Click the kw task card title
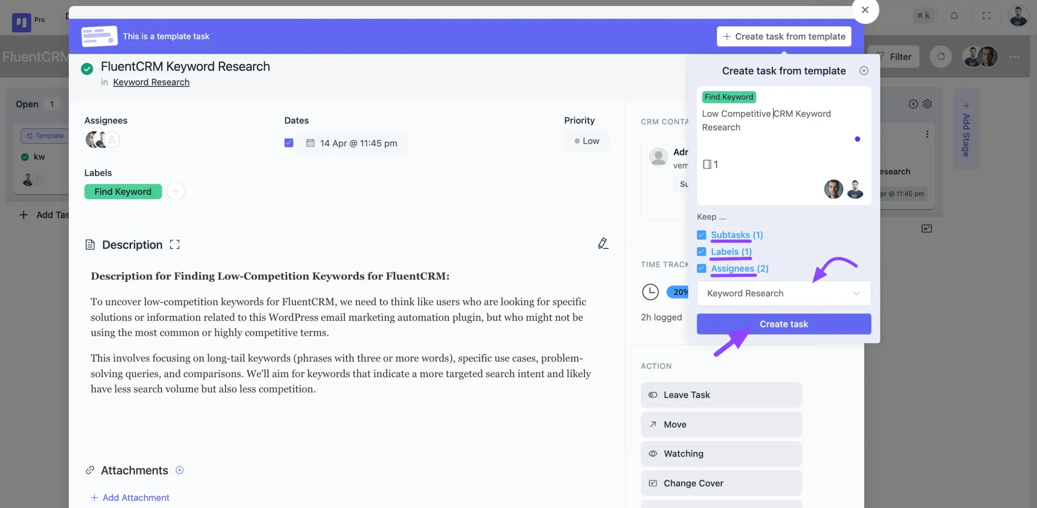This screenshot has width=1037, height=508. tap(39, 157)
